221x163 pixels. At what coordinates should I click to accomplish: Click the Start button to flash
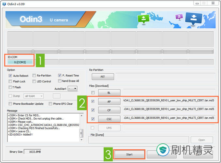(x=129, y=154)
